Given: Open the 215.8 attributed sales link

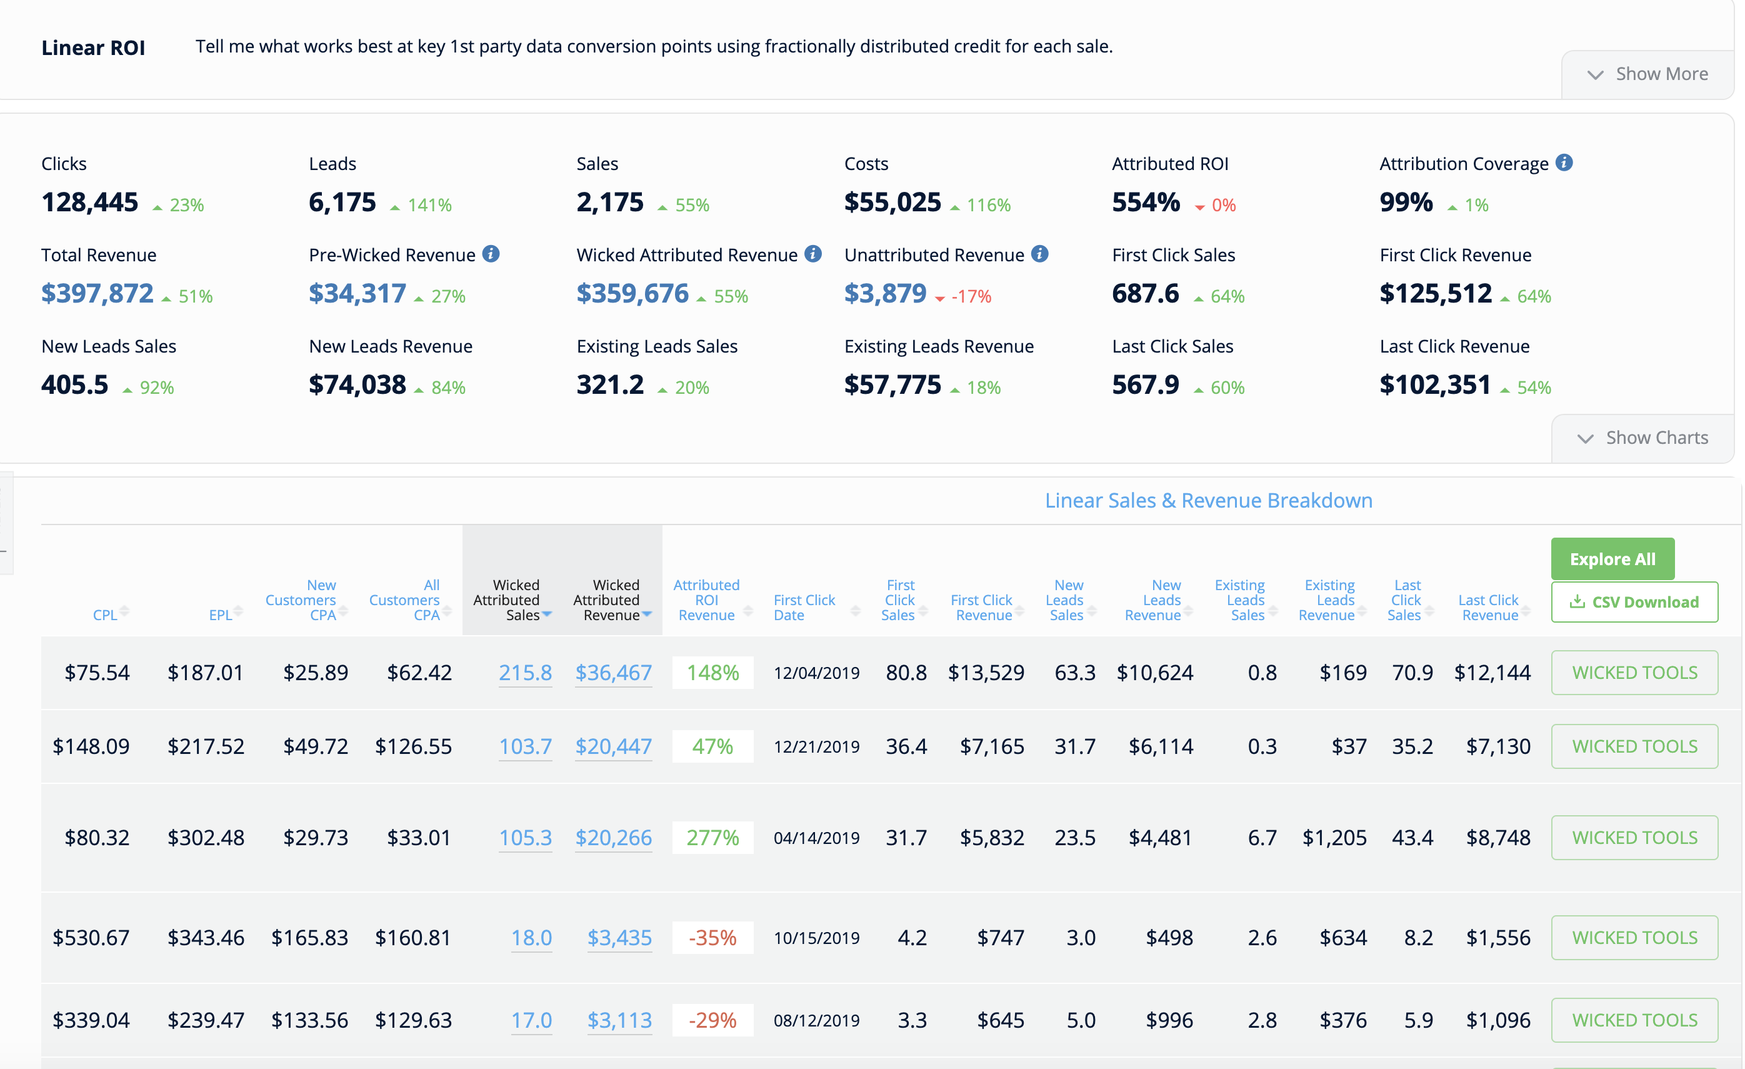Looking at the screenshot, I should [x=526, y=672].
